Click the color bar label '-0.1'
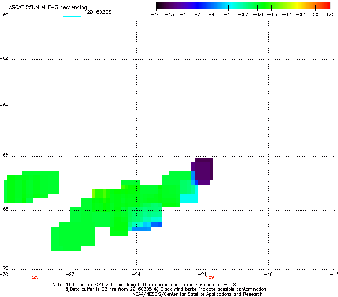This screenshot has width=338, height=297. [x=301, y=15]
